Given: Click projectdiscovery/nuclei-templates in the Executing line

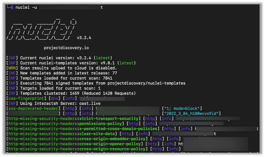Looking at the screenshot, I should 146,83.
